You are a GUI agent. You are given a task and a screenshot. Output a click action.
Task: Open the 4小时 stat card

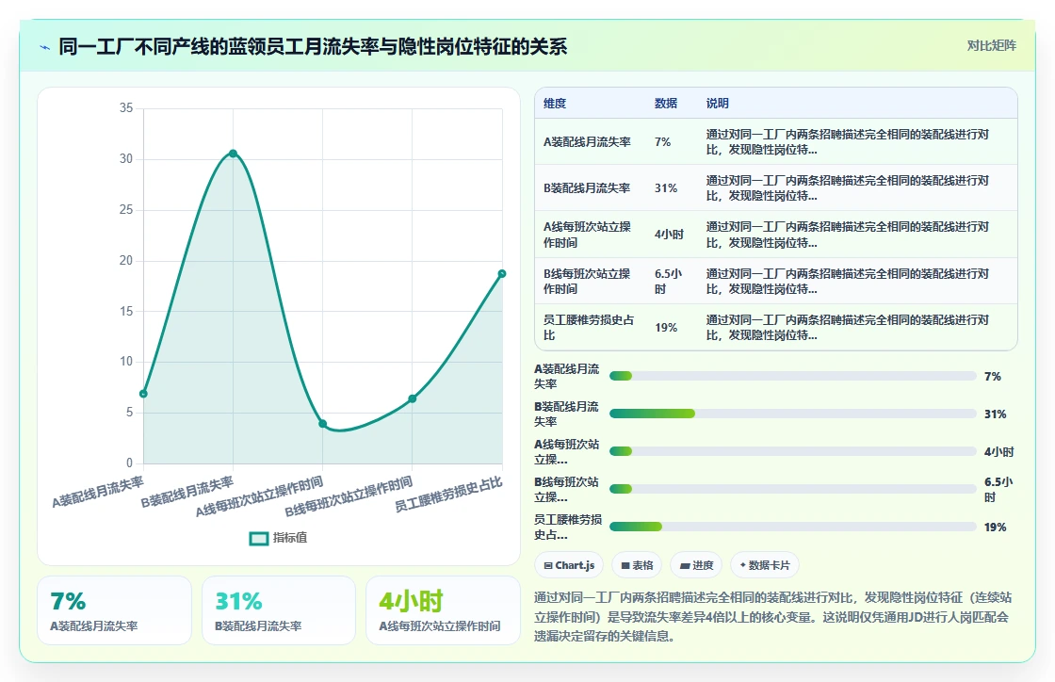tap(443, 610)
